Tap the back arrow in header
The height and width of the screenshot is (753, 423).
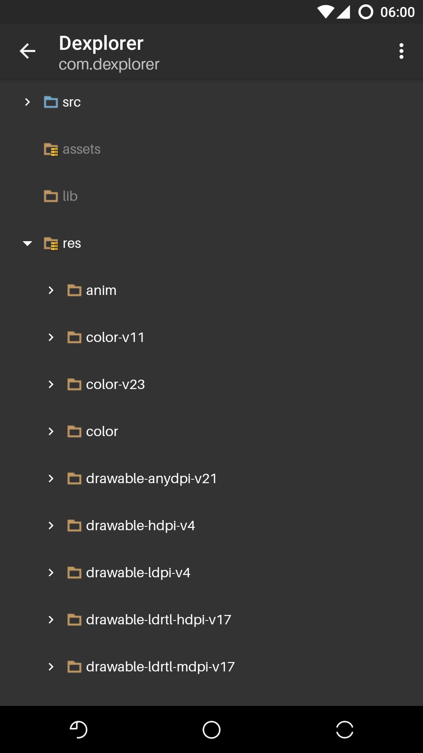(27, 51)
